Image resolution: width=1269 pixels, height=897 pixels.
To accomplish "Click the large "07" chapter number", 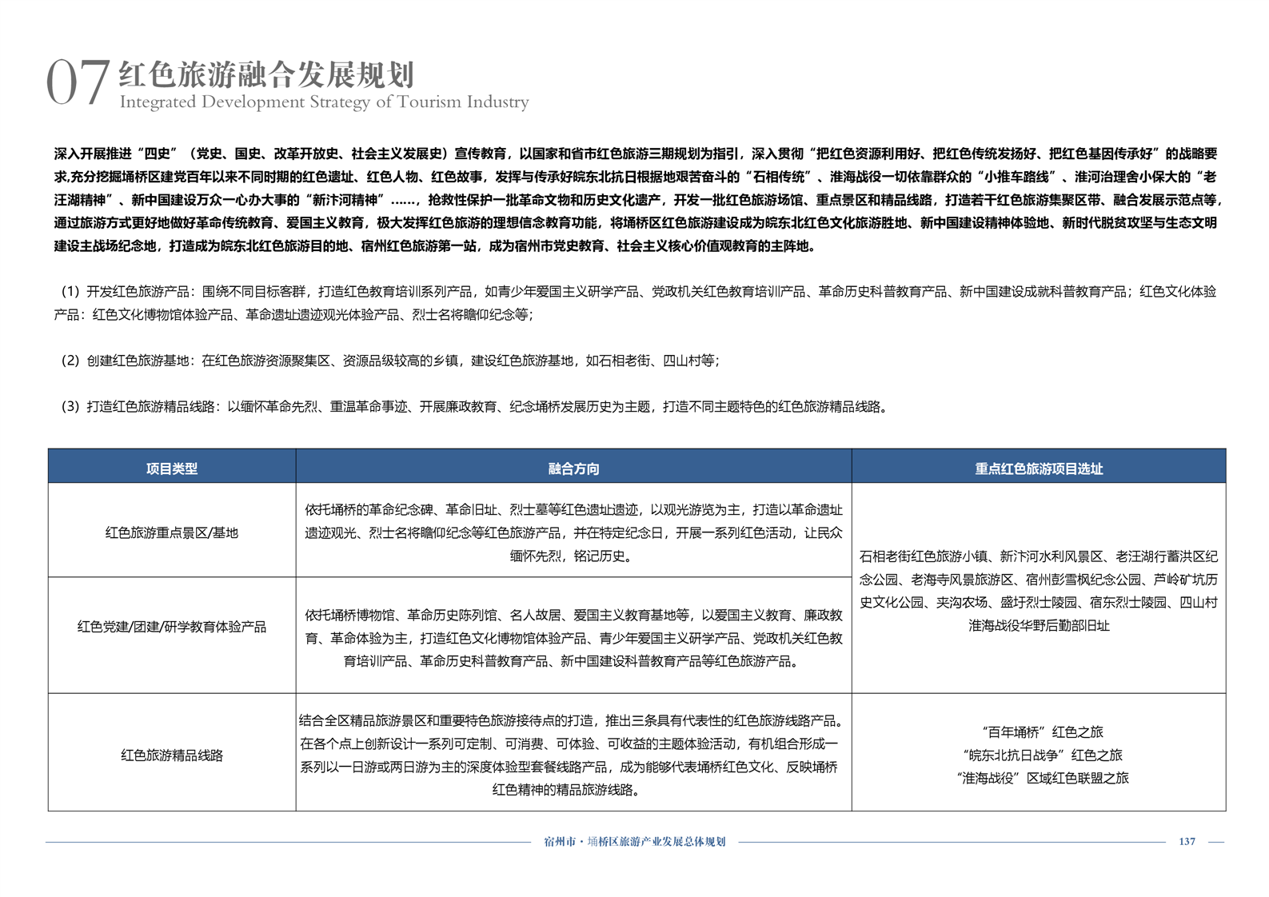I will coord(77,82).
